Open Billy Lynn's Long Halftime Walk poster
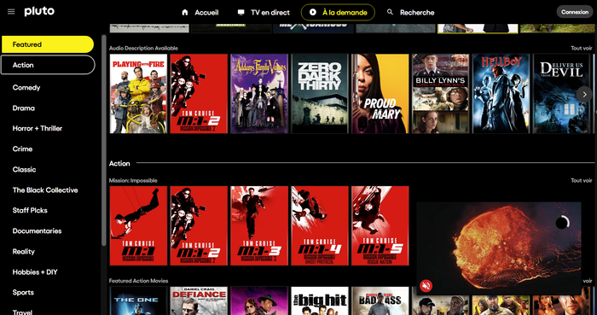The height and width of the screenshot is (315, 597). [x=441, y=93]
